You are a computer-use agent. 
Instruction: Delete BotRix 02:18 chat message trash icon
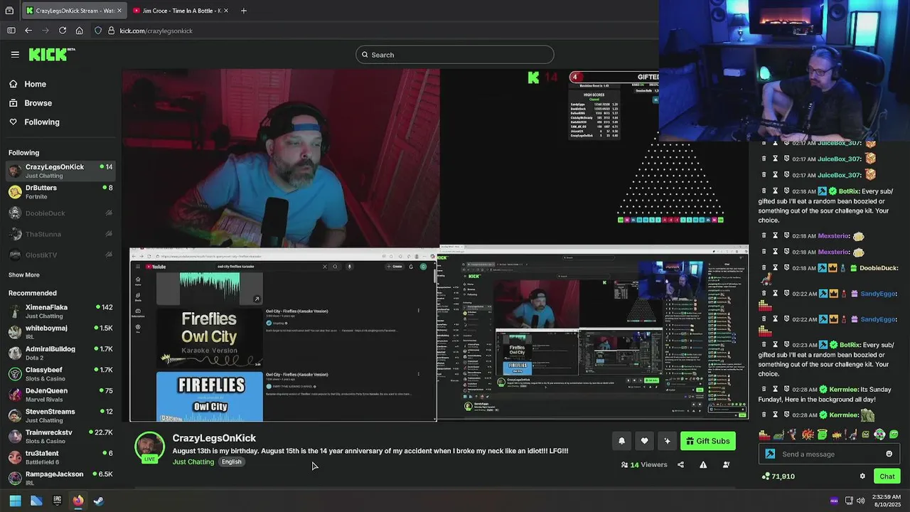[764, 191]
